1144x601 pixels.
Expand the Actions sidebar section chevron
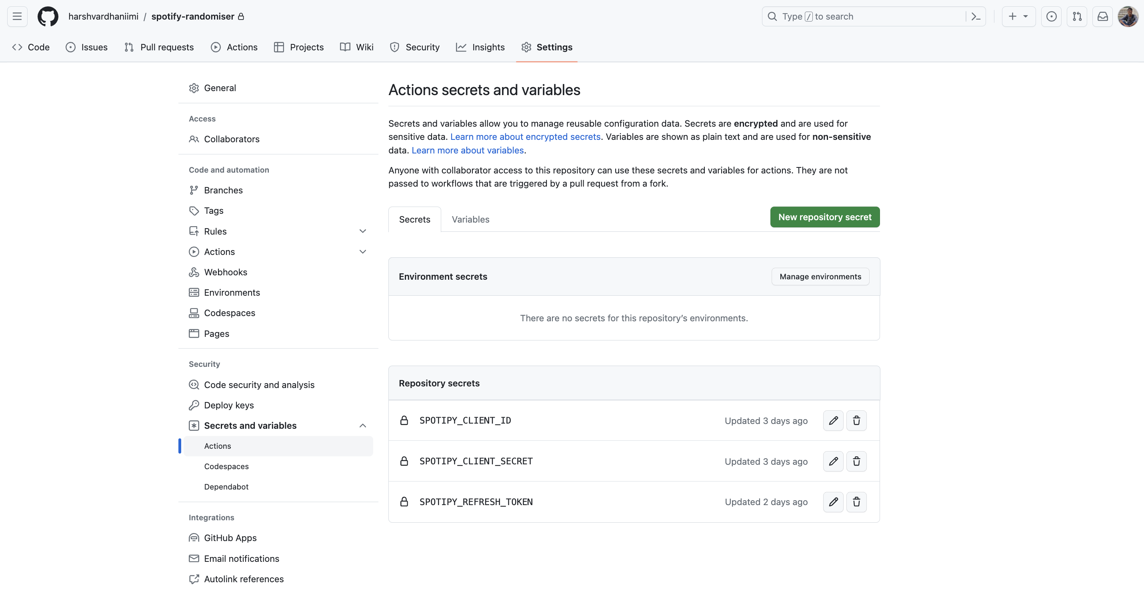tap(362, 251)
